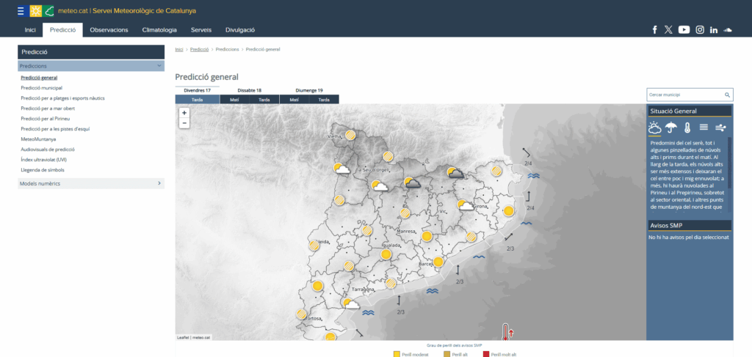Open the LinkedIn page icon

click(714, 29)
